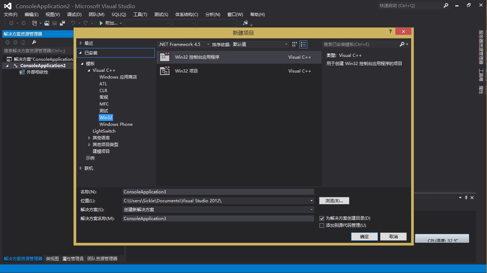Open the 排序依据 默认值 sort dropdown
This screenshot has width=487, height=273.
tap(260, 44)
